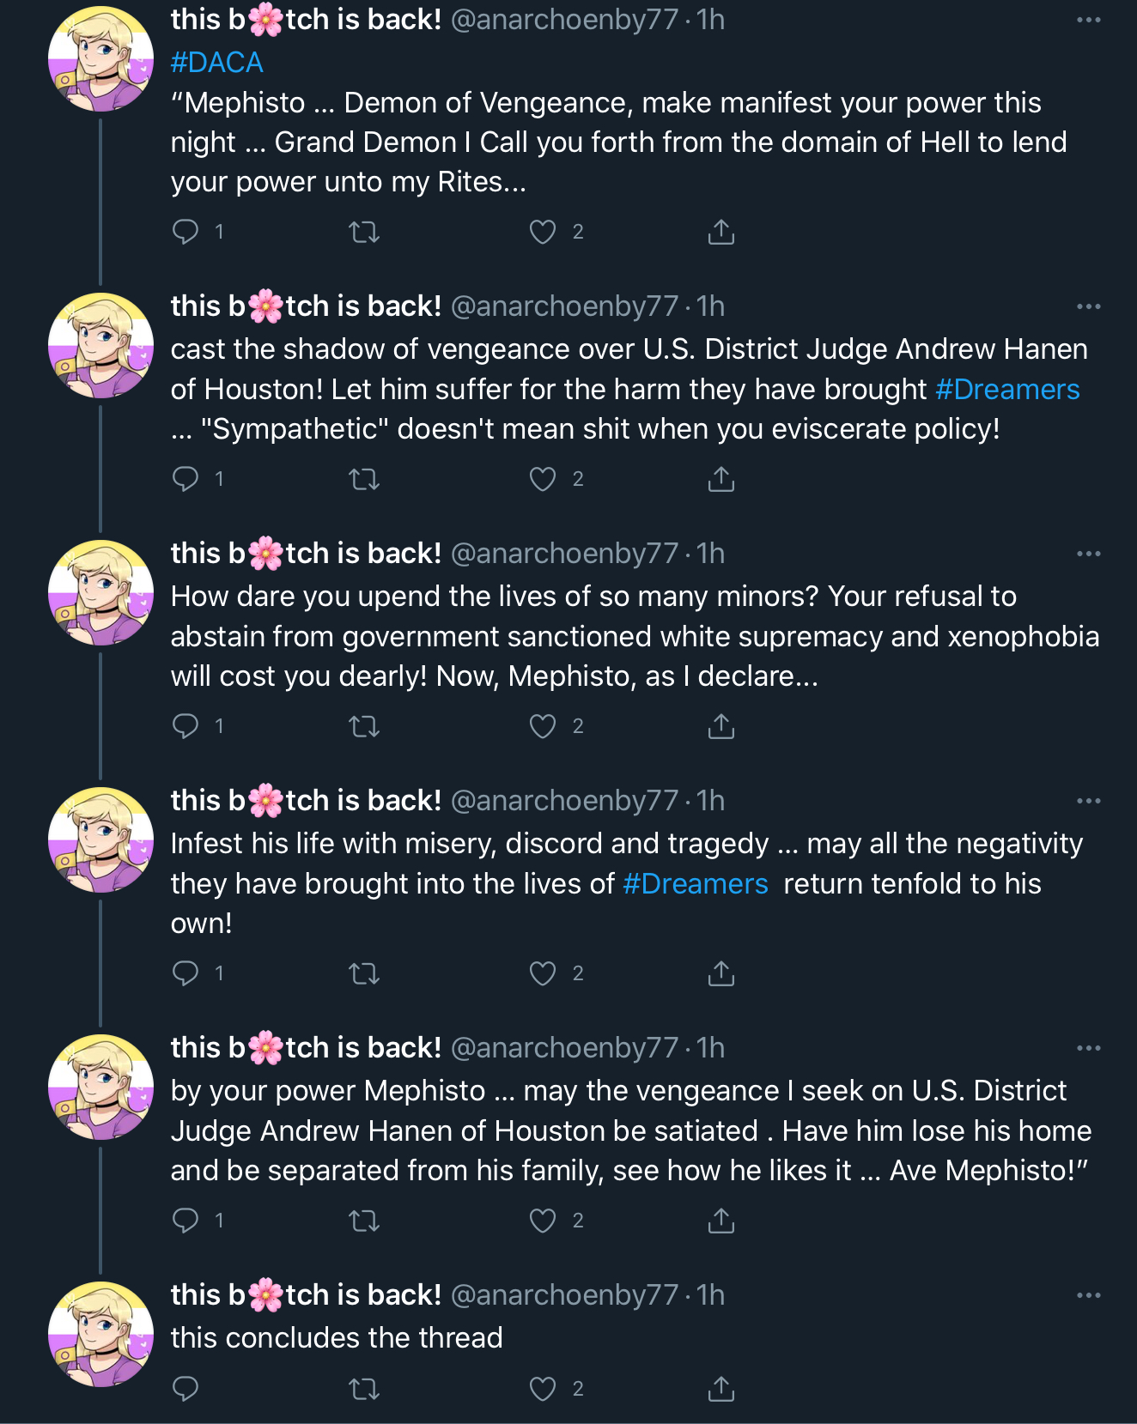Open @anarchoenby77 handle on the last tweet
The image size is (1137, 1424).
click(564, 1295)
